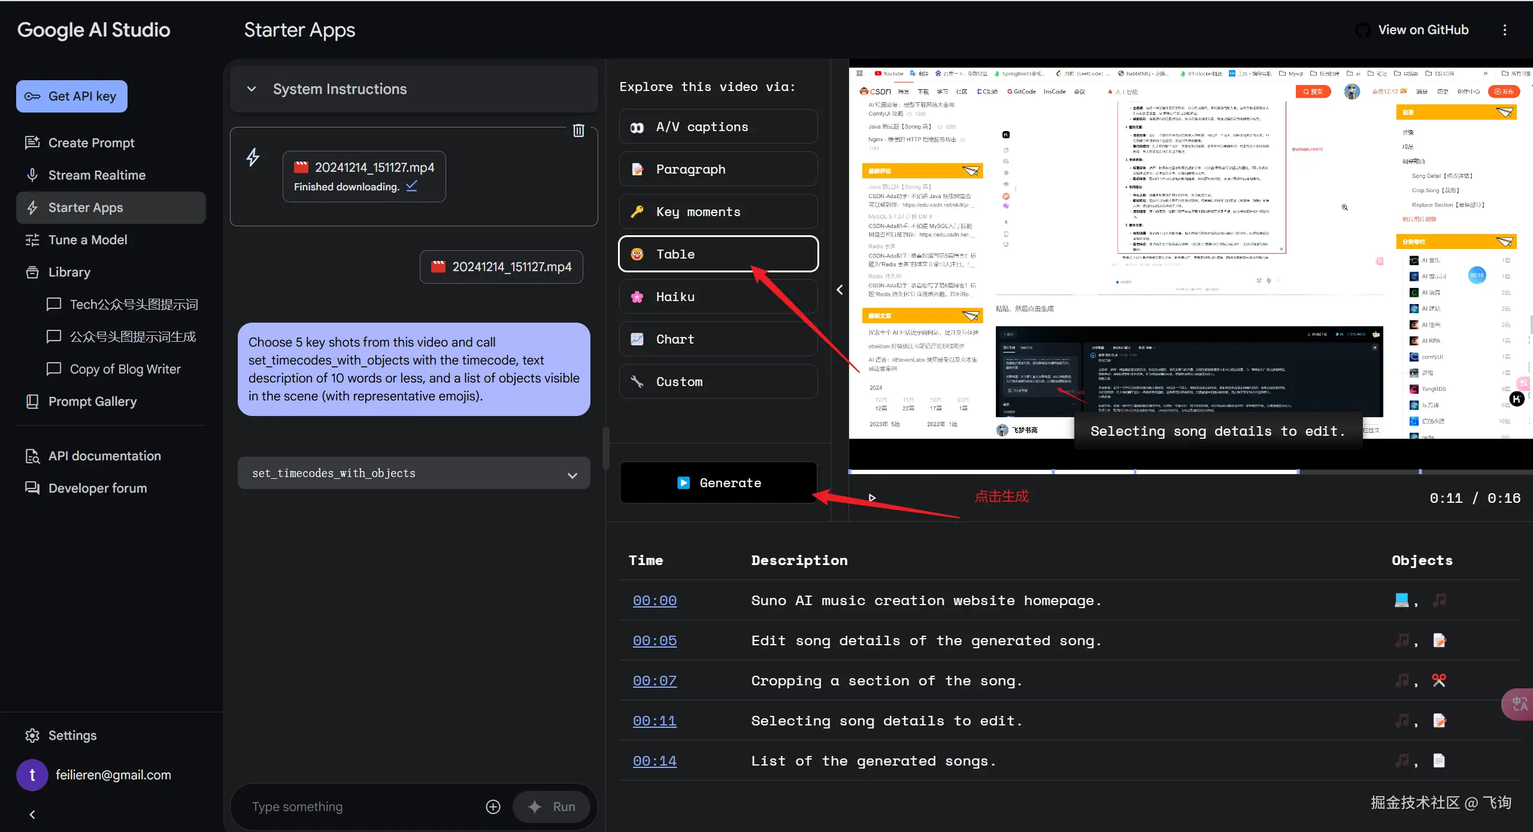The width and height of the screenshot is (1533, 832).
Task: Select the Haiku mode option
Action: pos(718,297)
